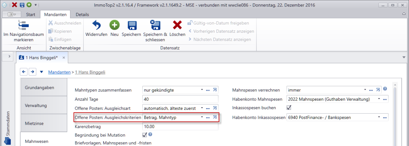
Task: Open Offene Posten: Ausgleichsart dropdown arrow
Action: [x=202, y=108]
